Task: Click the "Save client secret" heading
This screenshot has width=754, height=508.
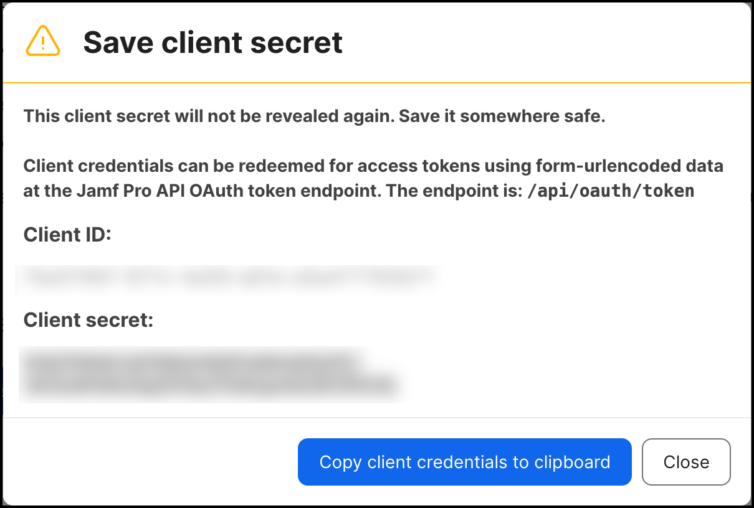Action: coord(212,42)
